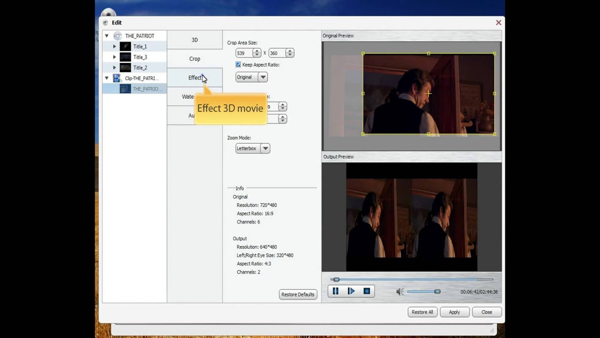Viewport: 600px width, 338px height.
Task: Click the crop width field 539
Action: click(244, 53)
